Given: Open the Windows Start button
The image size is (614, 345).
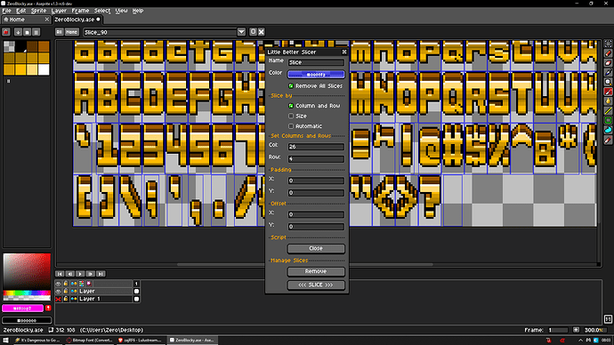Looking at the screenshot, I should pos(5,341).
